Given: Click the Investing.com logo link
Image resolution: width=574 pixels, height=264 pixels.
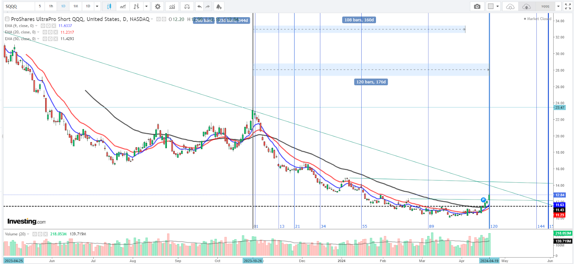Looking at the screenshot, I should point(27,221).
